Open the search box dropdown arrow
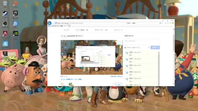 point(162,23)
